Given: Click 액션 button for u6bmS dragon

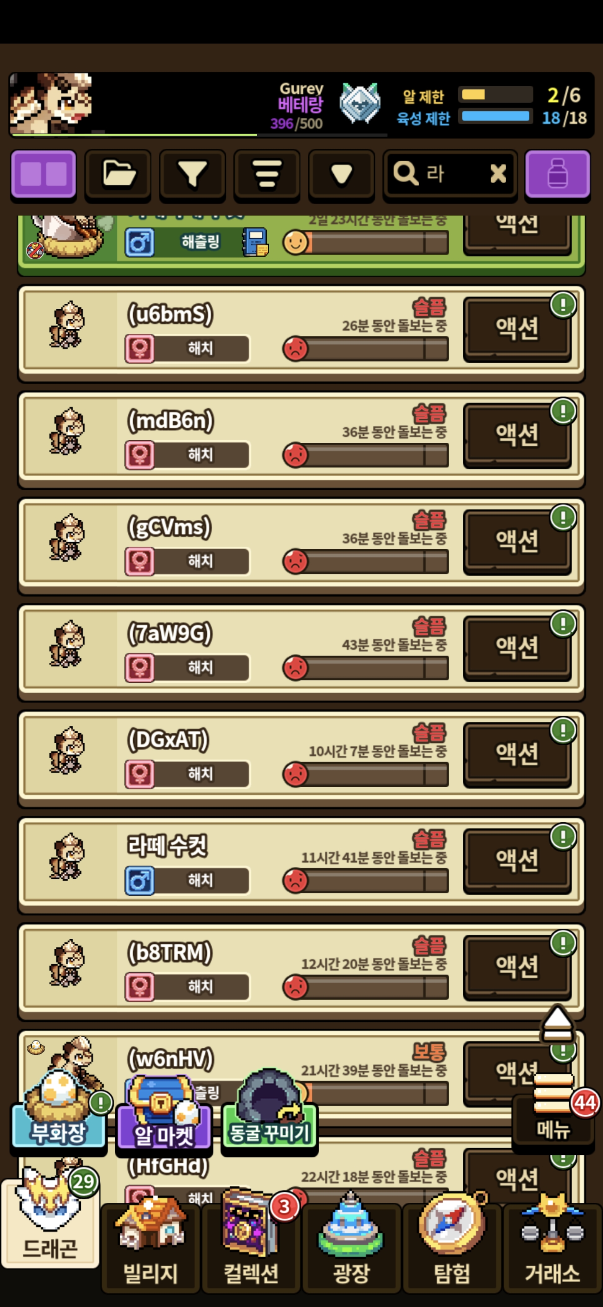Looking at the screenshot, I should pos(517,329).
